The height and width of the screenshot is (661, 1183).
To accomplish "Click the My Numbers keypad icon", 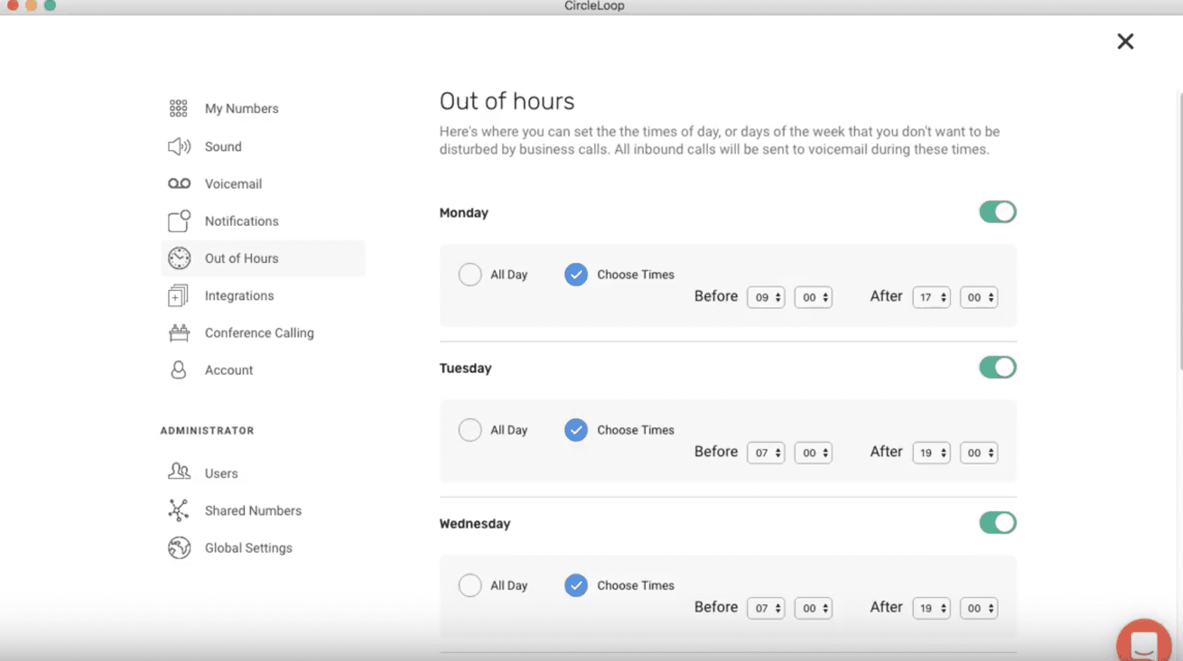I will 178,108.
